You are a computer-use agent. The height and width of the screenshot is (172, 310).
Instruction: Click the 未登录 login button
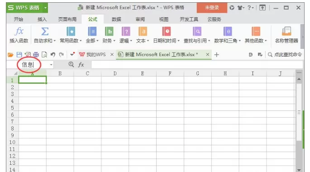click(x=212, y=8)
